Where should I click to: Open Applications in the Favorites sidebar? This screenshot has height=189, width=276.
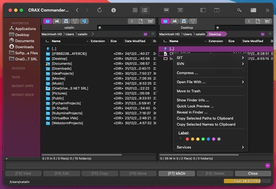click(x=25, y=29)
